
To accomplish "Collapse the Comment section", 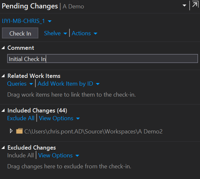I will [3, 48].
